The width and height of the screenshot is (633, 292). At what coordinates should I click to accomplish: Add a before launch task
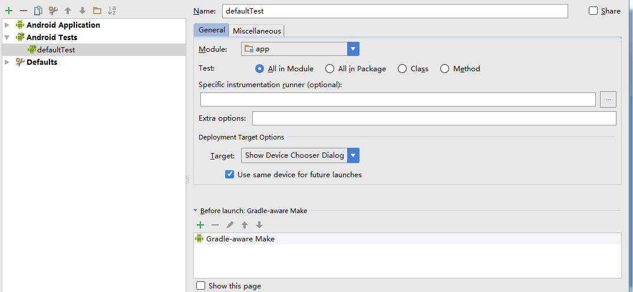(200, 225)
